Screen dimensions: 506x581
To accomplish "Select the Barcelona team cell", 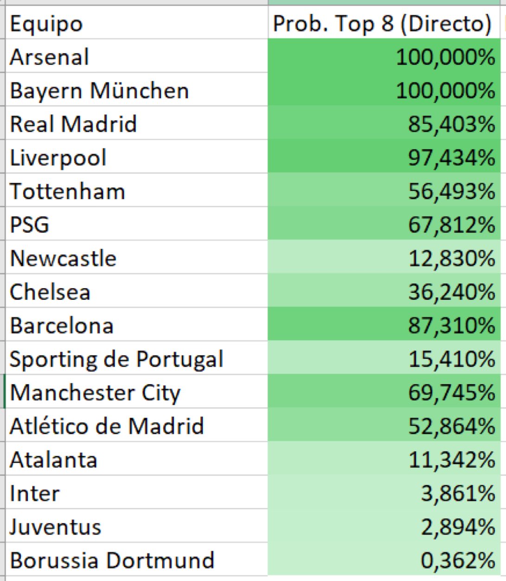I will coord(137,325).
